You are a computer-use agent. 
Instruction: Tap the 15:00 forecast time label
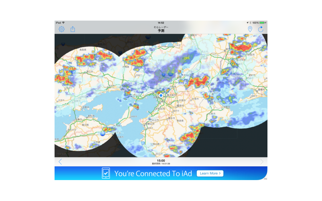(161, 160)
